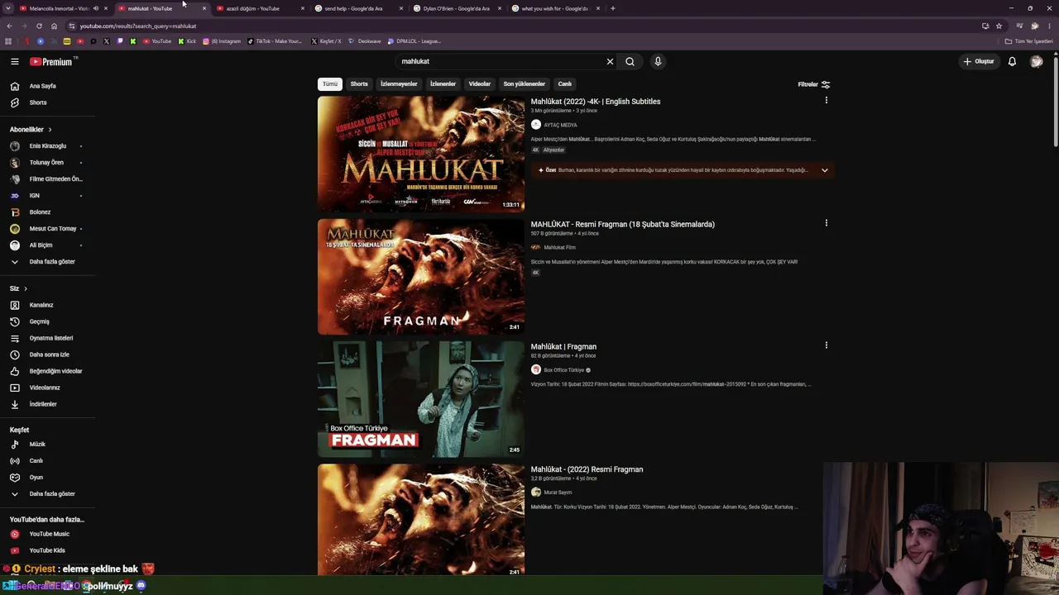Open Geçmiş watch history

[x=40, y=321]
